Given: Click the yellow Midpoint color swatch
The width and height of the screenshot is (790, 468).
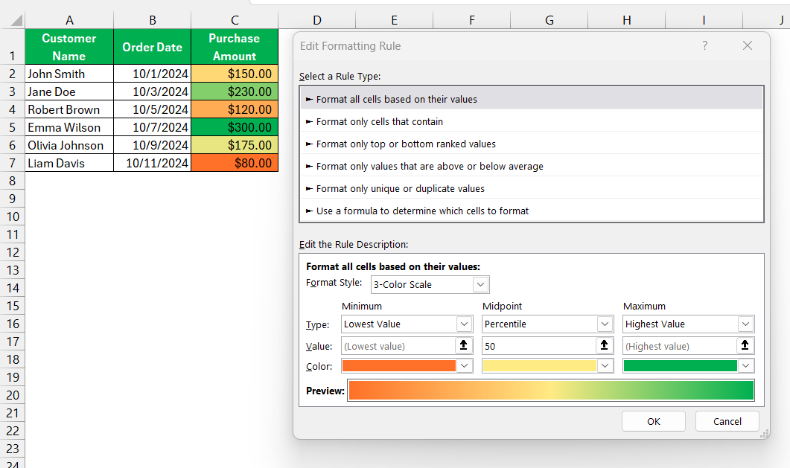Looking at the screenshot, I should 539,366.
